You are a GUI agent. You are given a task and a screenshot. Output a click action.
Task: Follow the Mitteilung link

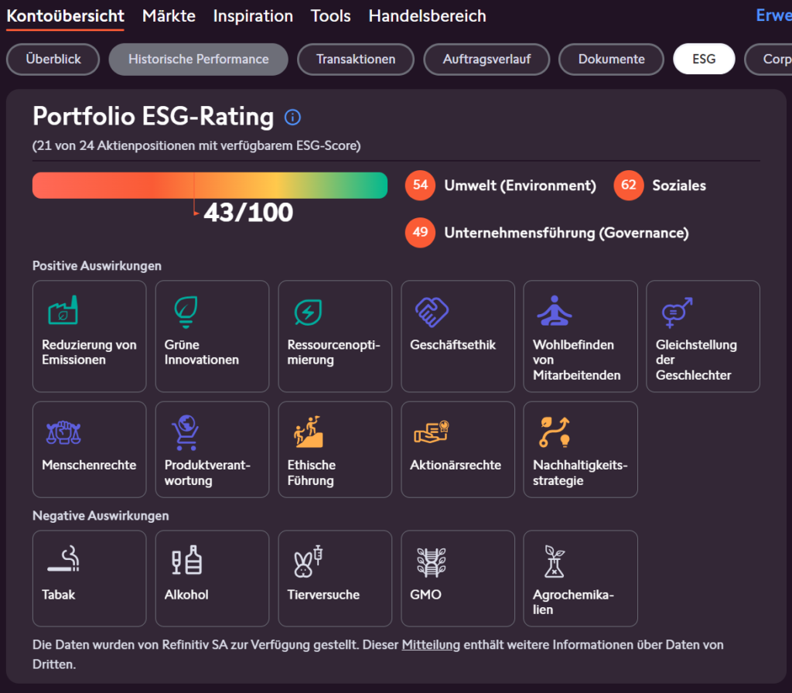431,644
